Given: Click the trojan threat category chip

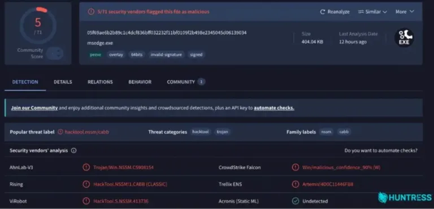Looking at the screenshot, I should click(222, 132).
